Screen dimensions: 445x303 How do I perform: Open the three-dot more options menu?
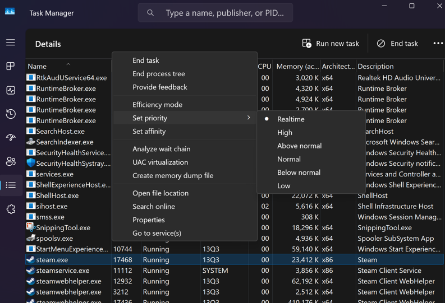tap(438, 44)
